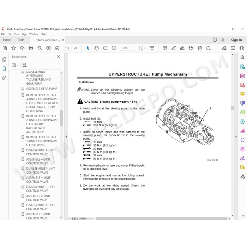Open the page thumbnails panel icon

[4, 59]
